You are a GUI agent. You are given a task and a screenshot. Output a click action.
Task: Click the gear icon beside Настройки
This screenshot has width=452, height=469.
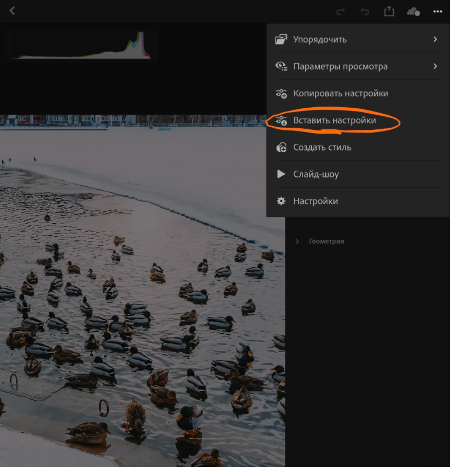coord(281,201)
